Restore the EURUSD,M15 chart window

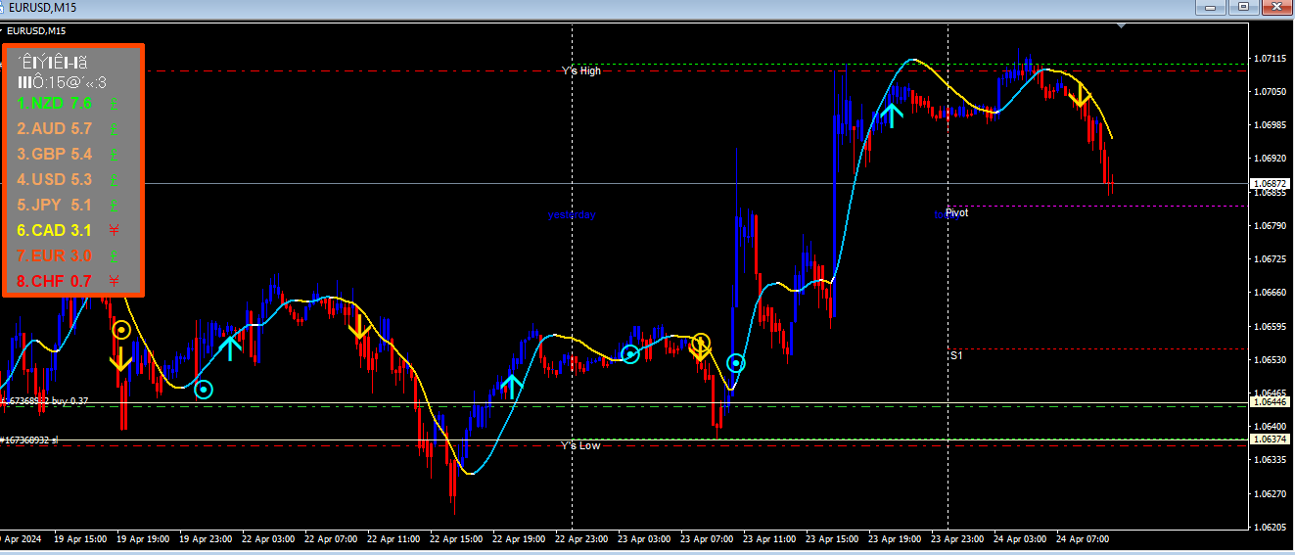[1244, 7]
